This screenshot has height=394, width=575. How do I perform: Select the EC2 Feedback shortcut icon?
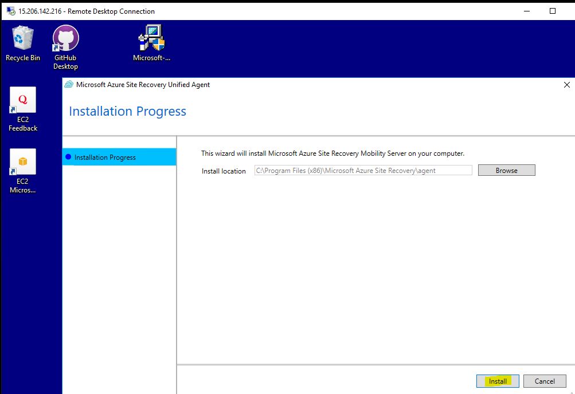[x=23, y=101]
